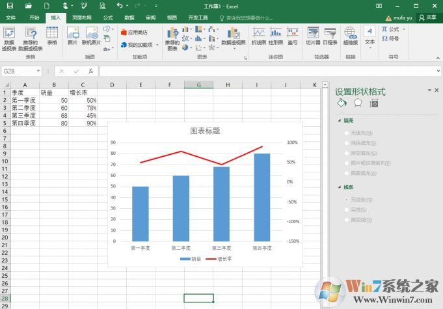Switch to the Page Layout (页面布局) tab
Viewport: 443px width, 309px height.
82,18
